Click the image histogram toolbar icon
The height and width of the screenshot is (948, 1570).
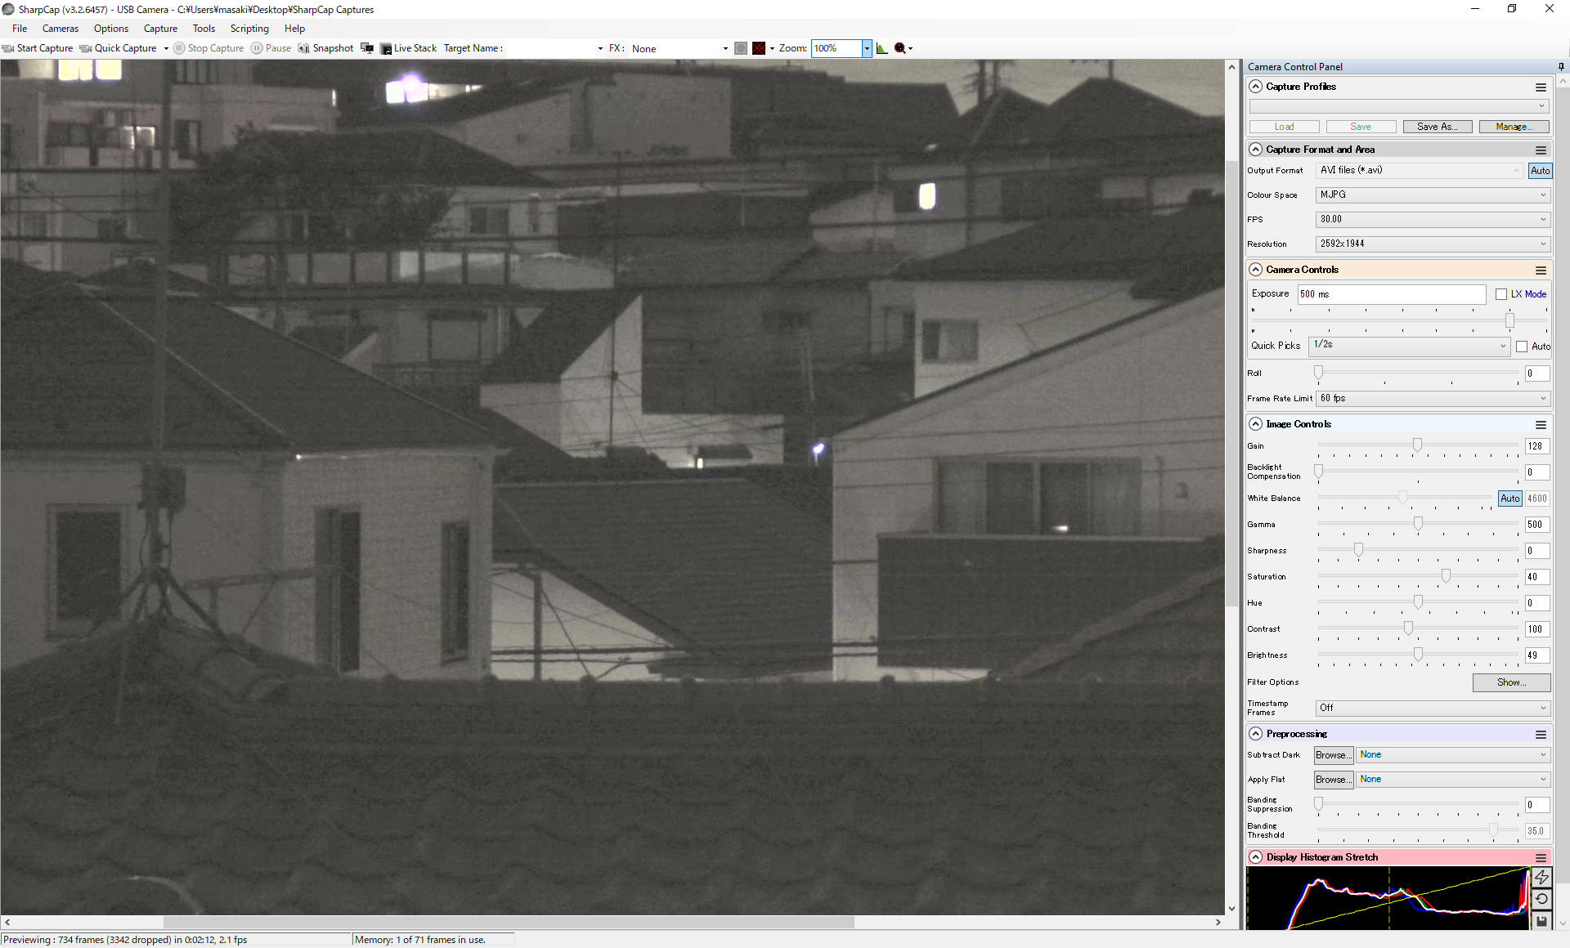tap(881, 48)
